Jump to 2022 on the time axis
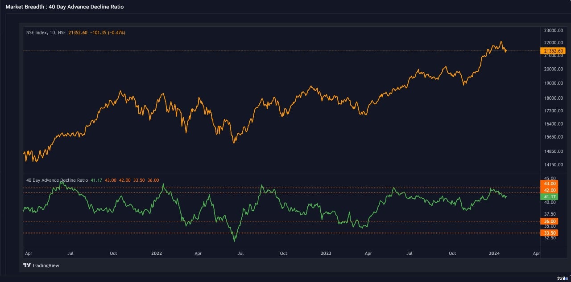This screenshot has width=571, height=282. tap(157, 253)
